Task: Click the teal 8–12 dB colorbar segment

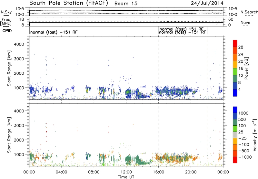Action: pos(235,79)
